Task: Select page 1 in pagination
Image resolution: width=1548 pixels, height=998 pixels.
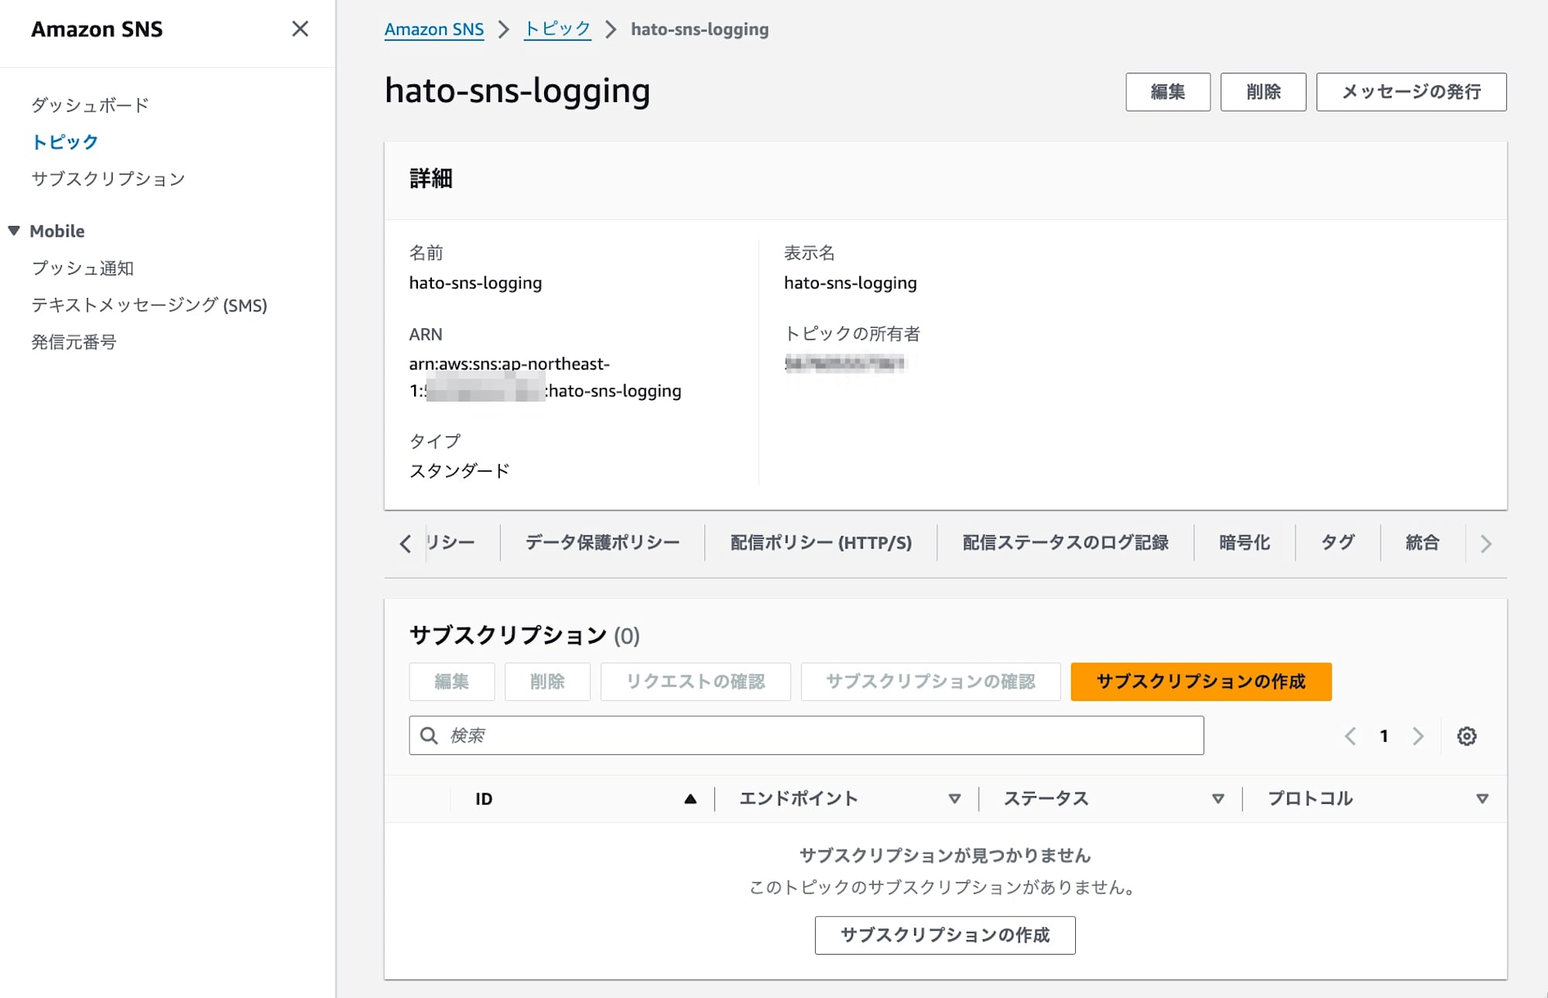Action: point(1384,736)
